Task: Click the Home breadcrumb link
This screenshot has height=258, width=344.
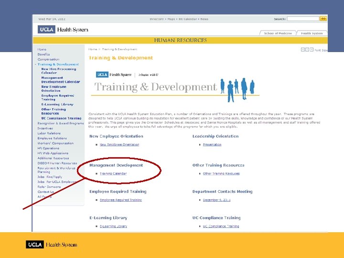Action: (x=93, y=49)
